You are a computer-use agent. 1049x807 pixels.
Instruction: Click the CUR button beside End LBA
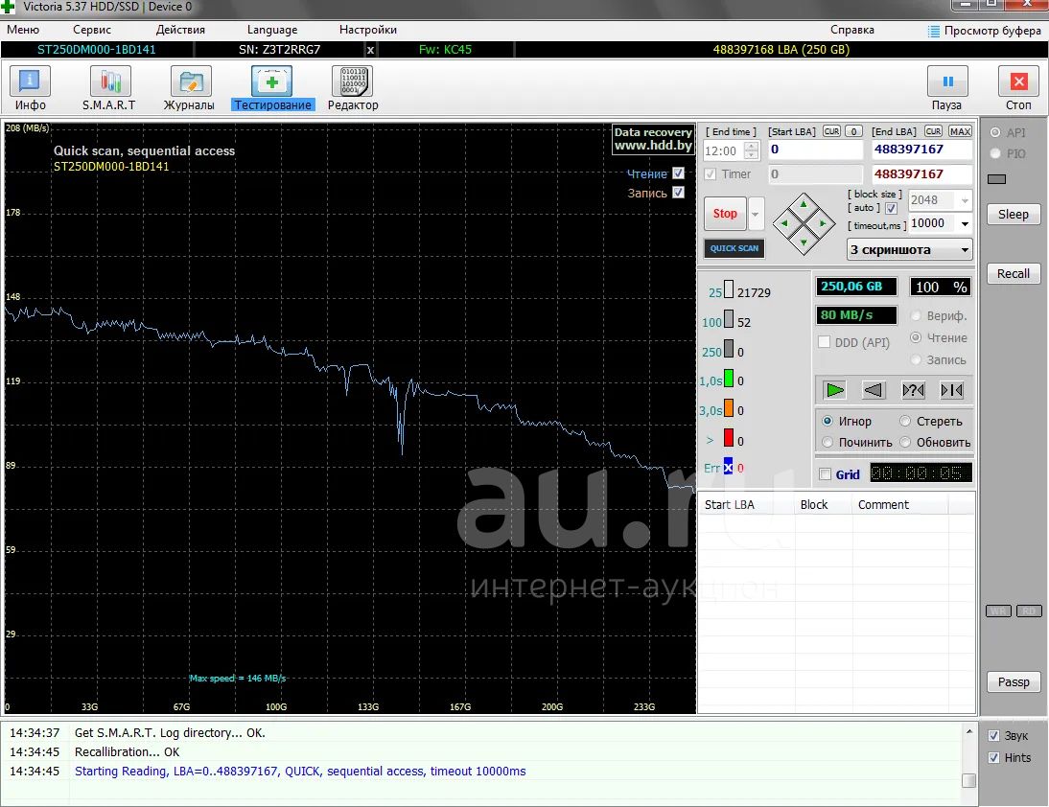933,131
